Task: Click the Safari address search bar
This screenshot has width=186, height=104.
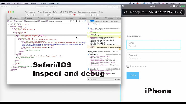Action: click(x=60, y=7)
